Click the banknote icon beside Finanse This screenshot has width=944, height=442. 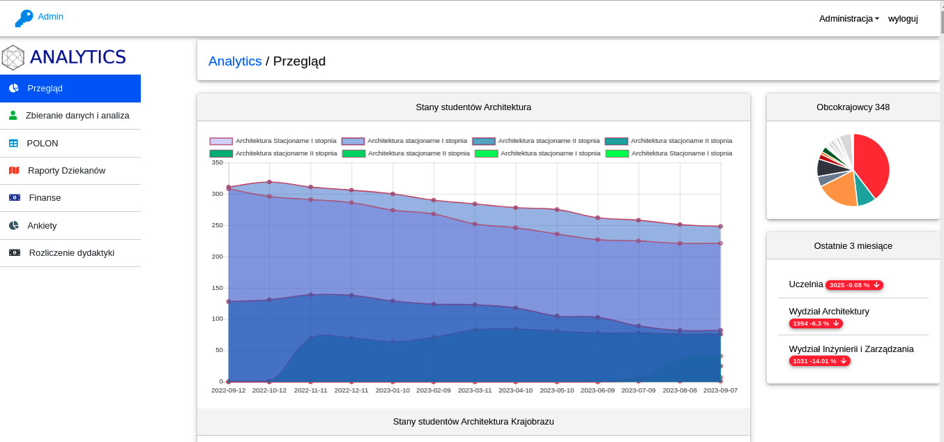pyautogui.click(x=15, y=197)
